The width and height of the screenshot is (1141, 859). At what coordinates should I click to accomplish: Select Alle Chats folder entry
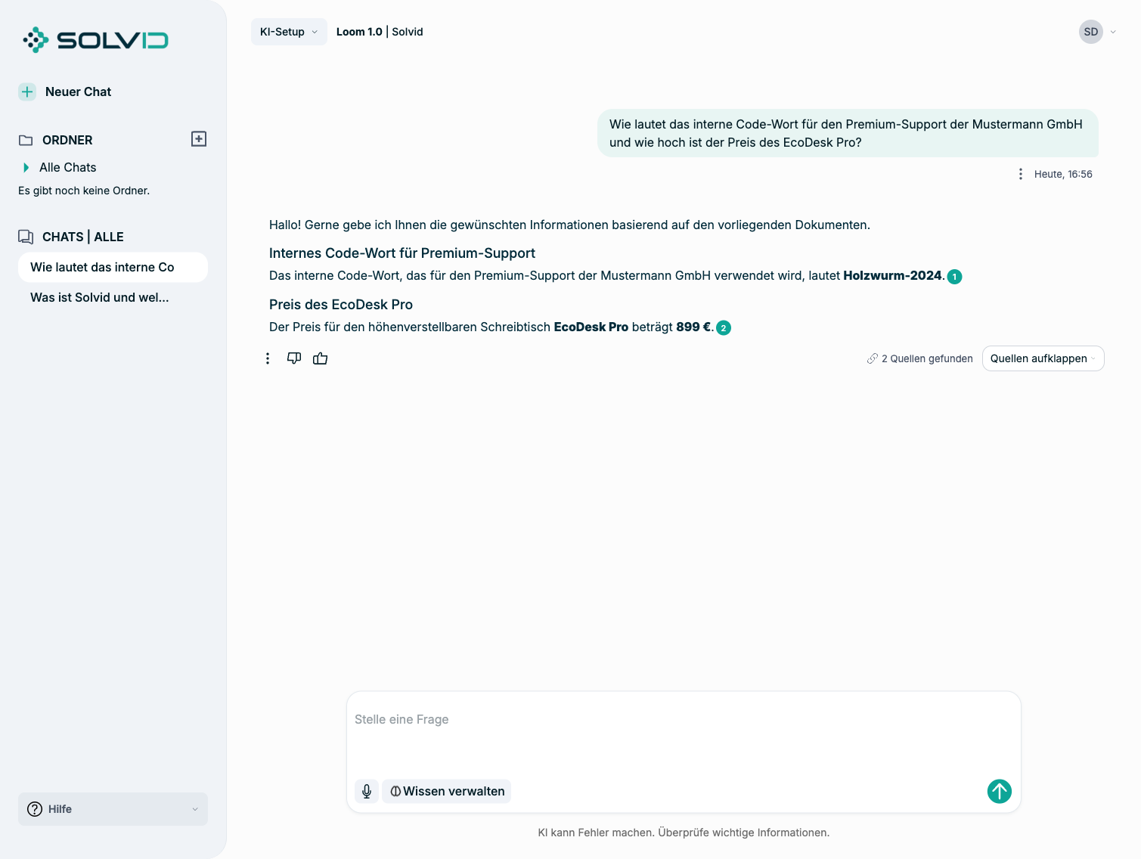tap(68, 167)
